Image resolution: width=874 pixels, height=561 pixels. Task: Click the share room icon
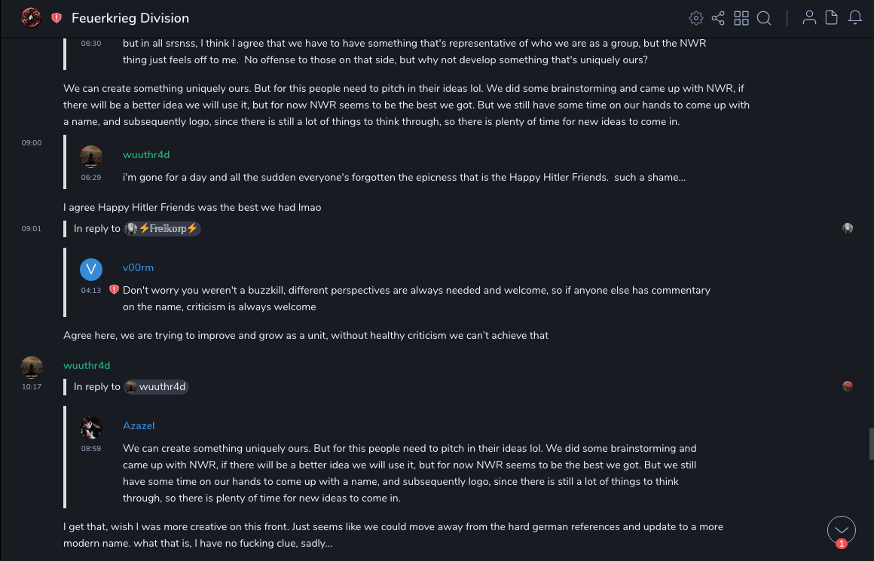pos(718,18)
